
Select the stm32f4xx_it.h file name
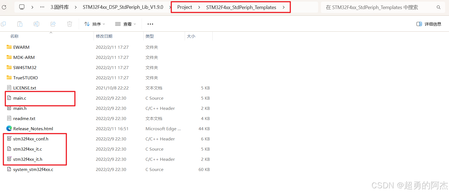pos(28,159)
